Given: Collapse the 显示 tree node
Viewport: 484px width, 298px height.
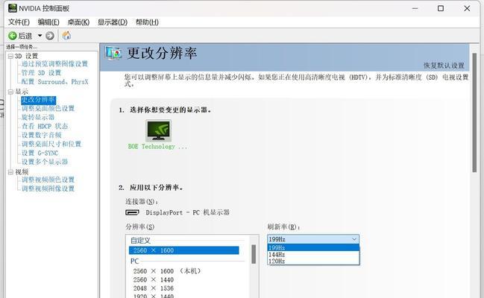Looking at the screenshot, I should click(10, 92).
